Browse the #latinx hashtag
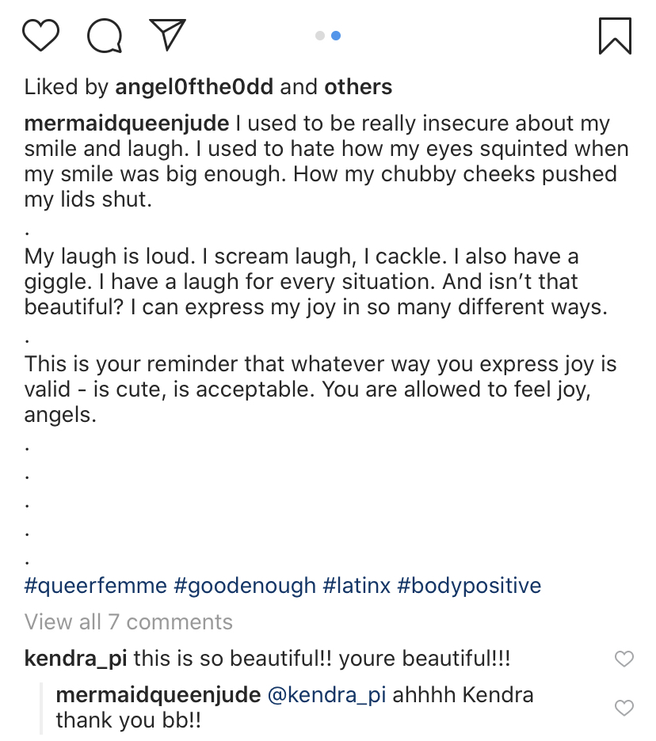Screen dimensions: 656x741 click(x=356, y=586)
